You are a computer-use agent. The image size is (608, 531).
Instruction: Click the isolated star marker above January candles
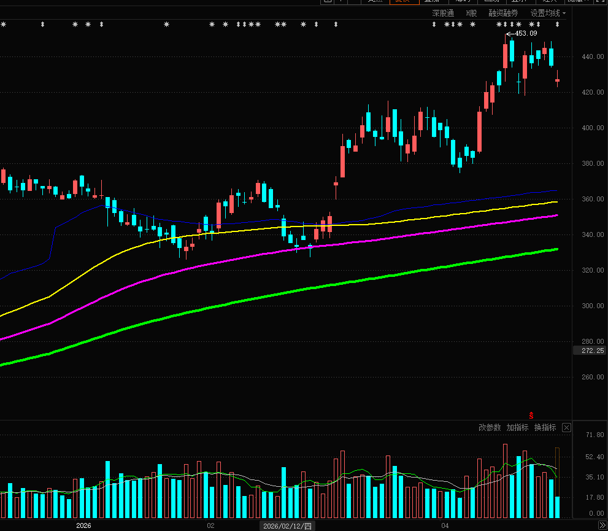pyautogui.click(x=166, y=25)
